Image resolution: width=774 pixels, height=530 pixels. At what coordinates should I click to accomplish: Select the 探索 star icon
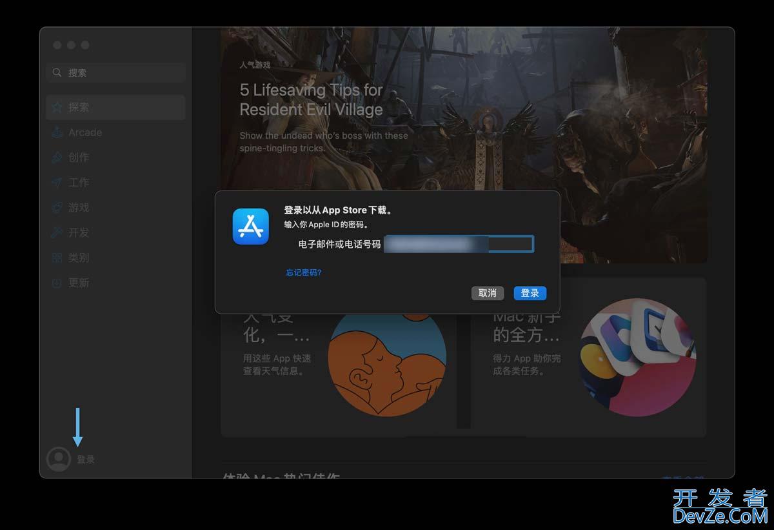point(57,107)
